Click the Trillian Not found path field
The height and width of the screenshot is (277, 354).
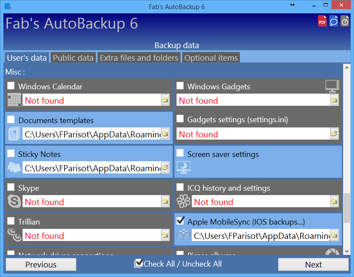(x=92, y=235)
